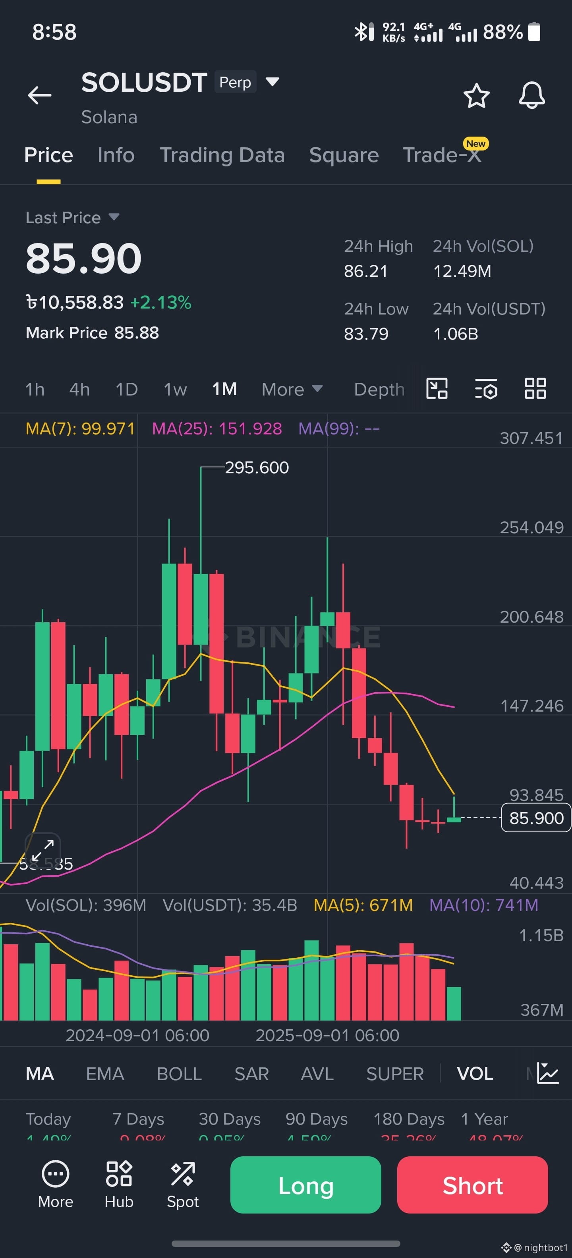Select 1w timeframe
The image size is (572, 1258).
point(175,389)
